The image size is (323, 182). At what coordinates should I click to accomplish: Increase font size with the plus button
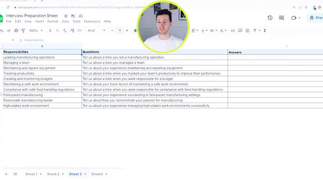tap(127, 30)
